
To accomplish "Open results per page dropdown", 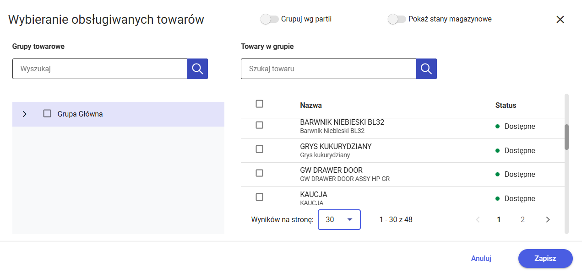I will coord(339,219).
